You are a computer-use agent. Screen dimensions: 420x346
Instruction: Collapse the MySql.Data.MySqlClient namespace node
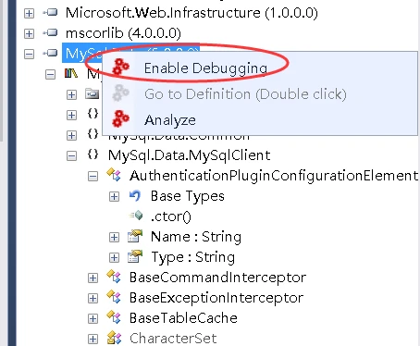tap(71, 156)
